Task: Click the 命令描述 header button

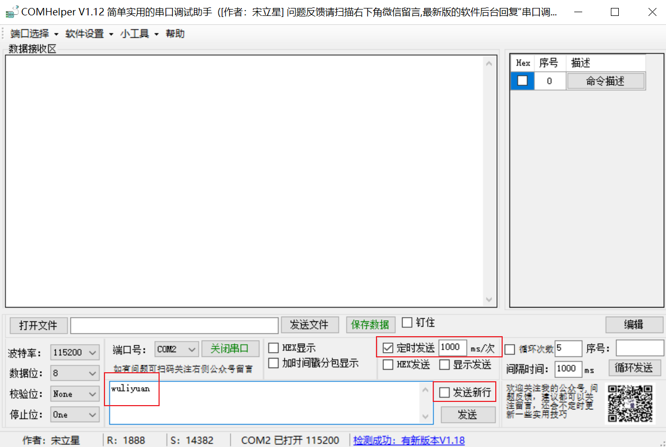Action: pos(606,81)
